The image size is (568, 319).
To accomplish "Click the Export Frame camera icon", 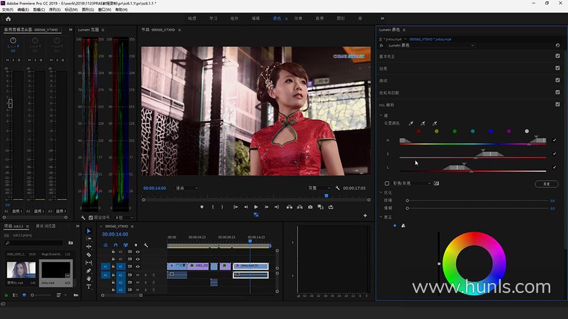I will point(310,207).
